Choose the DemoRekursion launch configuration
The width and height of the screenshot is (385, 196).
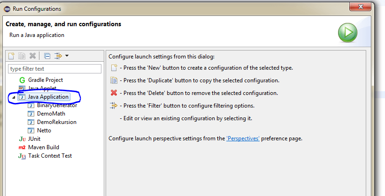(56, 122)
